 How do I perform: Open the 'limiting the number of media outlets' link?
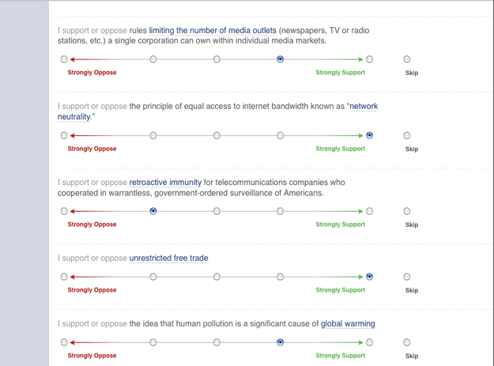212,31
